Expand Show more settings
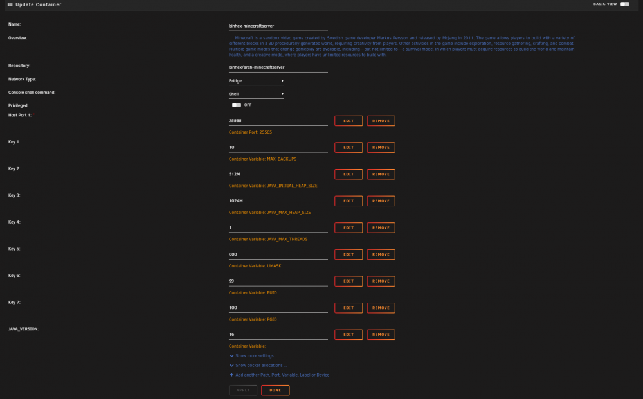 point(257,355)
